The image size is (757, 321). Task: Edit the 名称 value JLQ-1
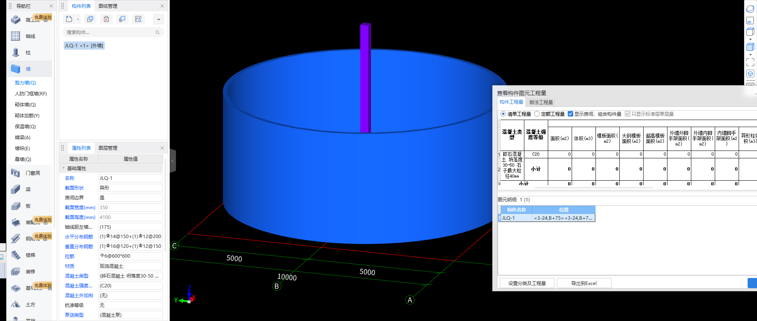130,178
